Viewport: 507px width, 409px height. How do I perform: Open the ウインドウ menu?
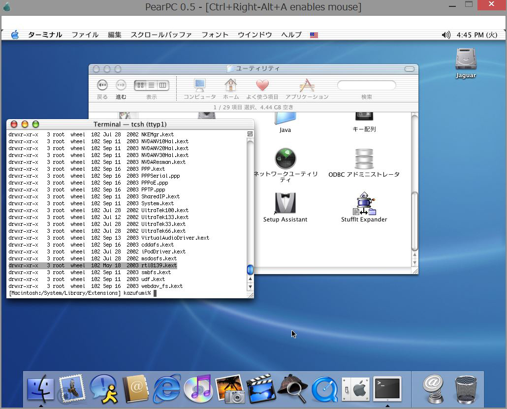255,35
